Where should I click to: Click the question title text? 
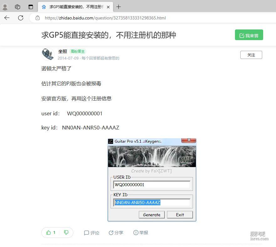pos(109,35)
